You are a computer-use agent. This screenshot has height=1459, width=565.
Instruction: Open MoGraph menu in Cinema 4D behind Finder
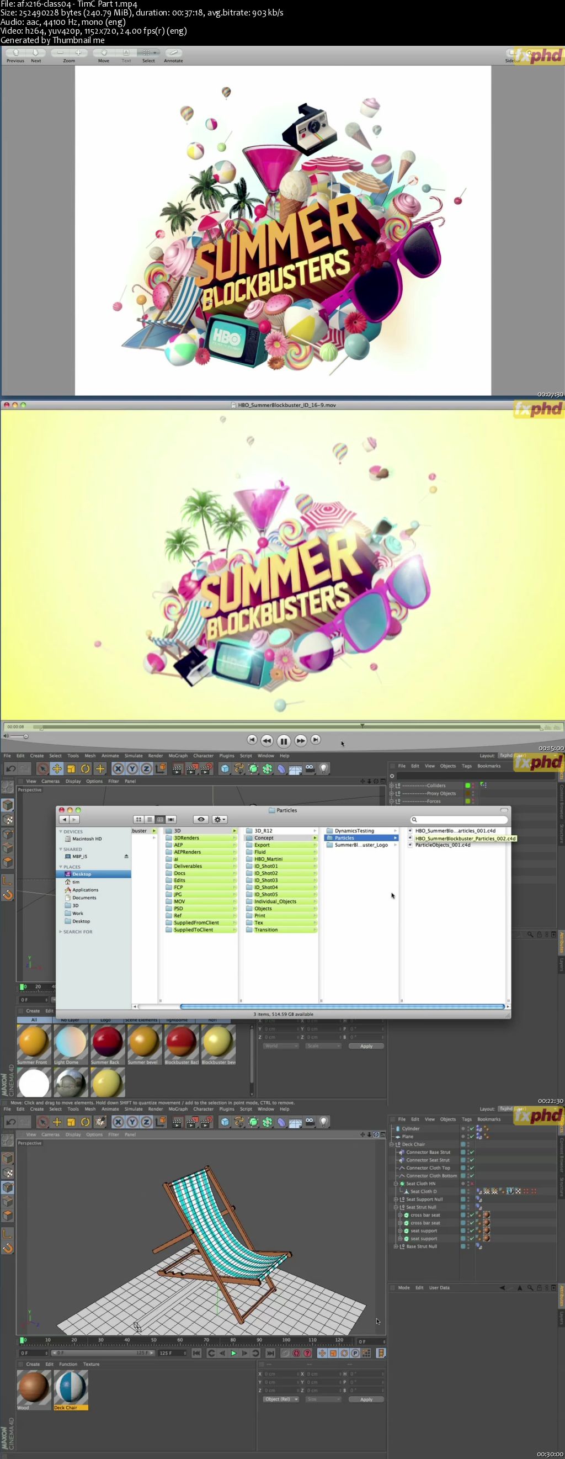178,756
